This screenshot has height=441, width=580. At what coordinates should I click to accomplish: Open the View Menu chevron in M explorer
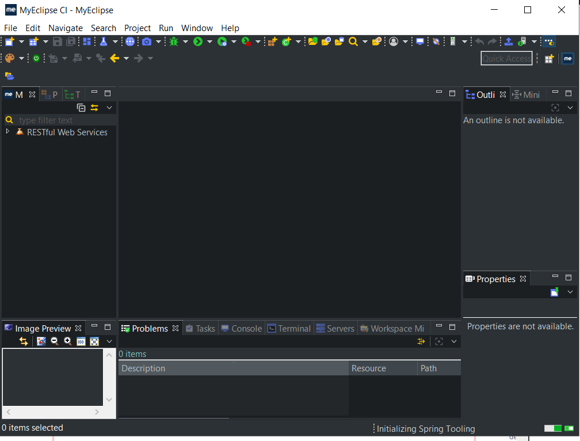pos(109,108)
